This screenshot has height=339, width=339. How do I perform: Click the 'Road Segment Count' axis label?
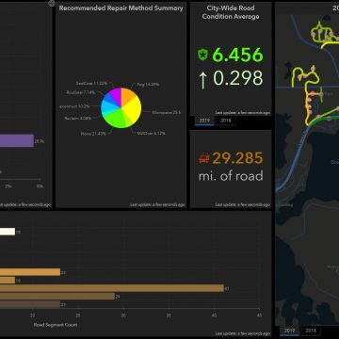pyautogui.click(x=56, y=325)
